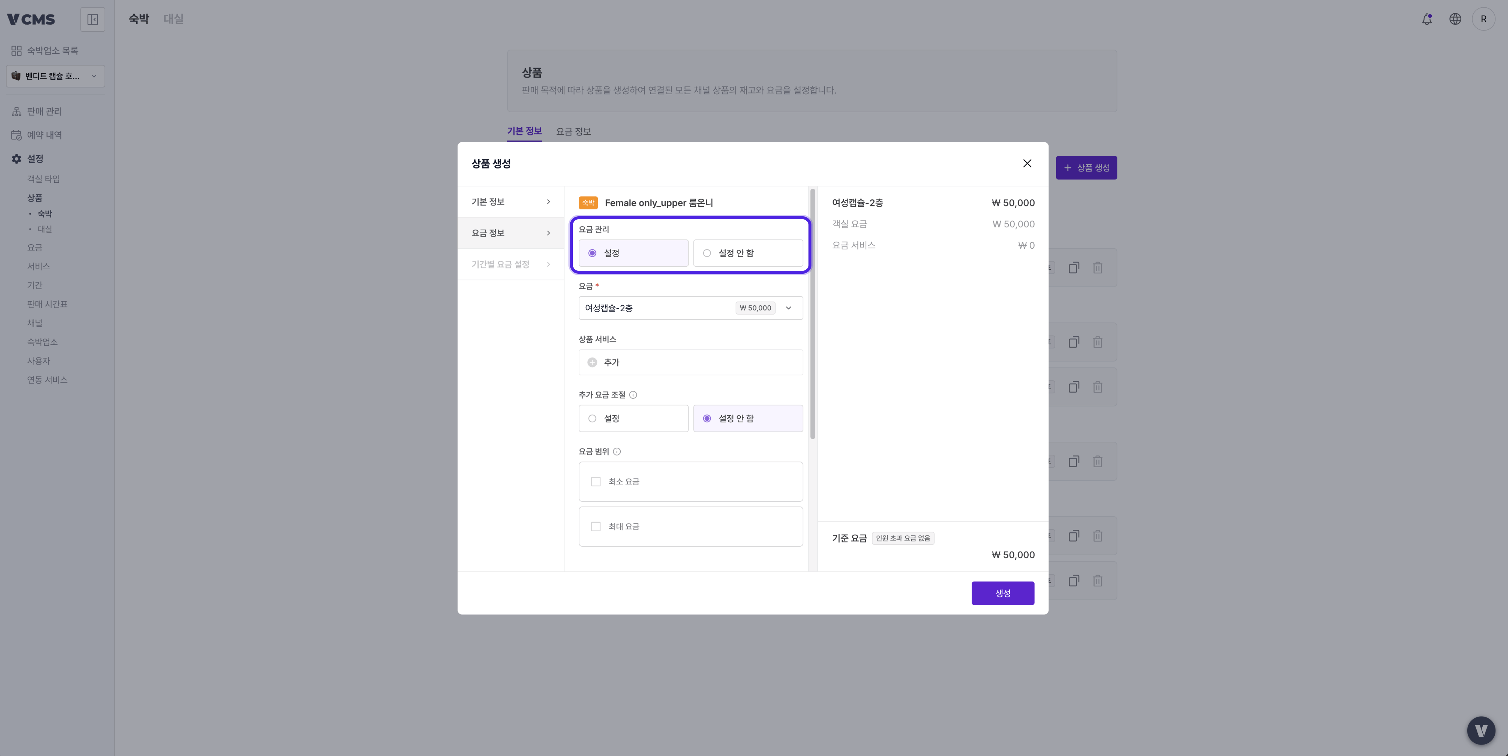Check the 최소 요금 checkbox
Screen dimensions: 1508x756
(x=595, y=482)
